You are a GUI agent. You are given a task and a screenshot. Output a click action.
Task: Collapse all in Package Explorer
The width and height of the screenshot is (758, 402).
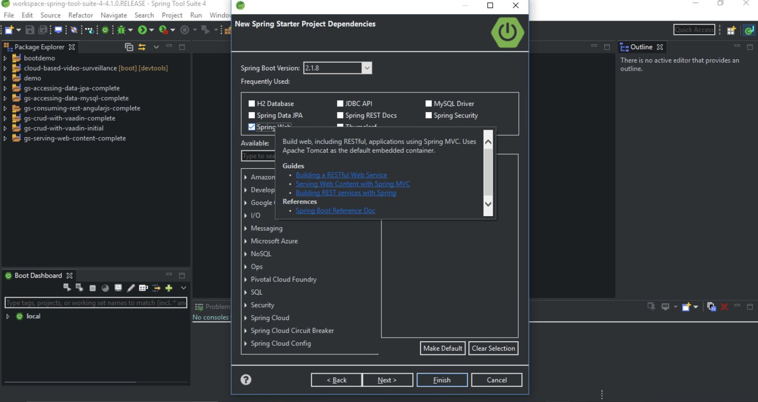(129, 47)
